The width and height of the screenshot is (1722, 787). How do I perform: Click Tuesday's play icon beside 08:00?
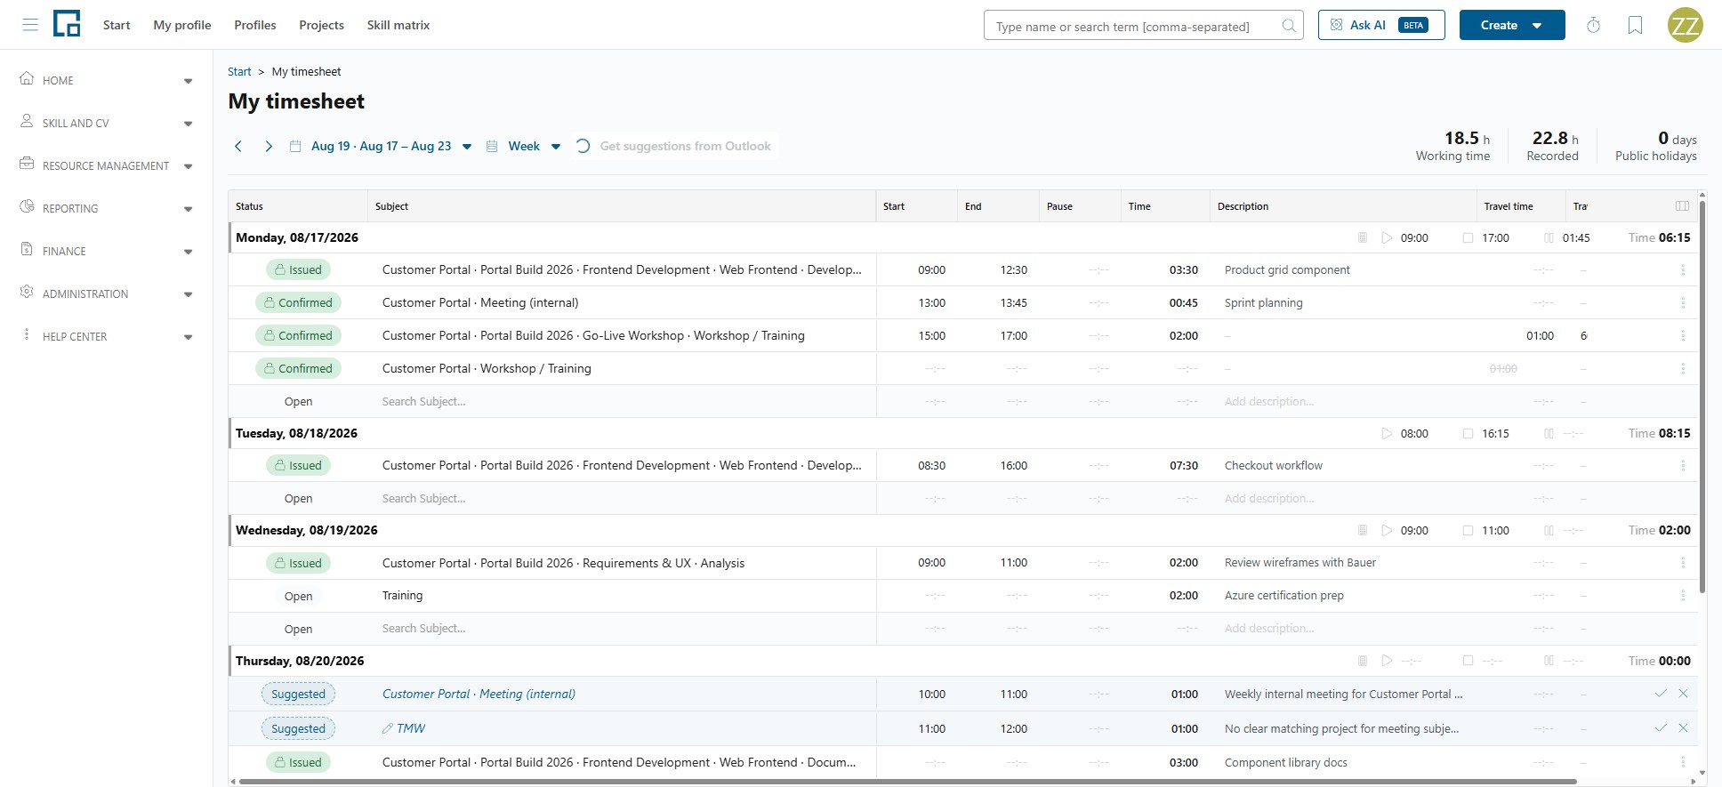pos(1386,433)
